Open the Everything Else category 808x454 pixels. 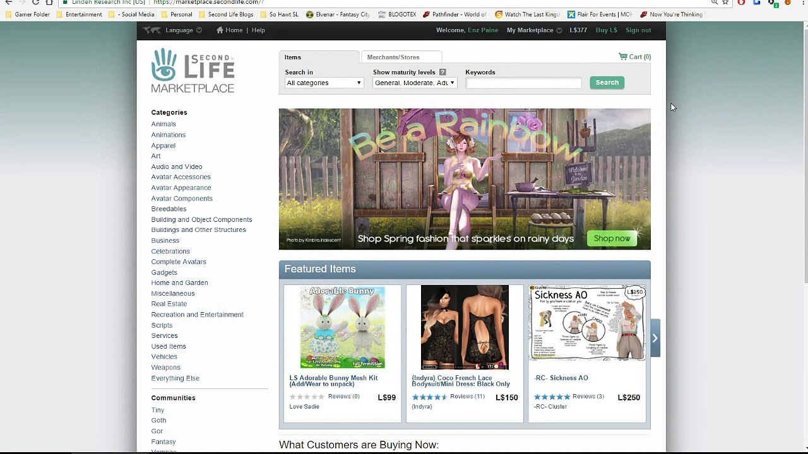pos(175,378)
